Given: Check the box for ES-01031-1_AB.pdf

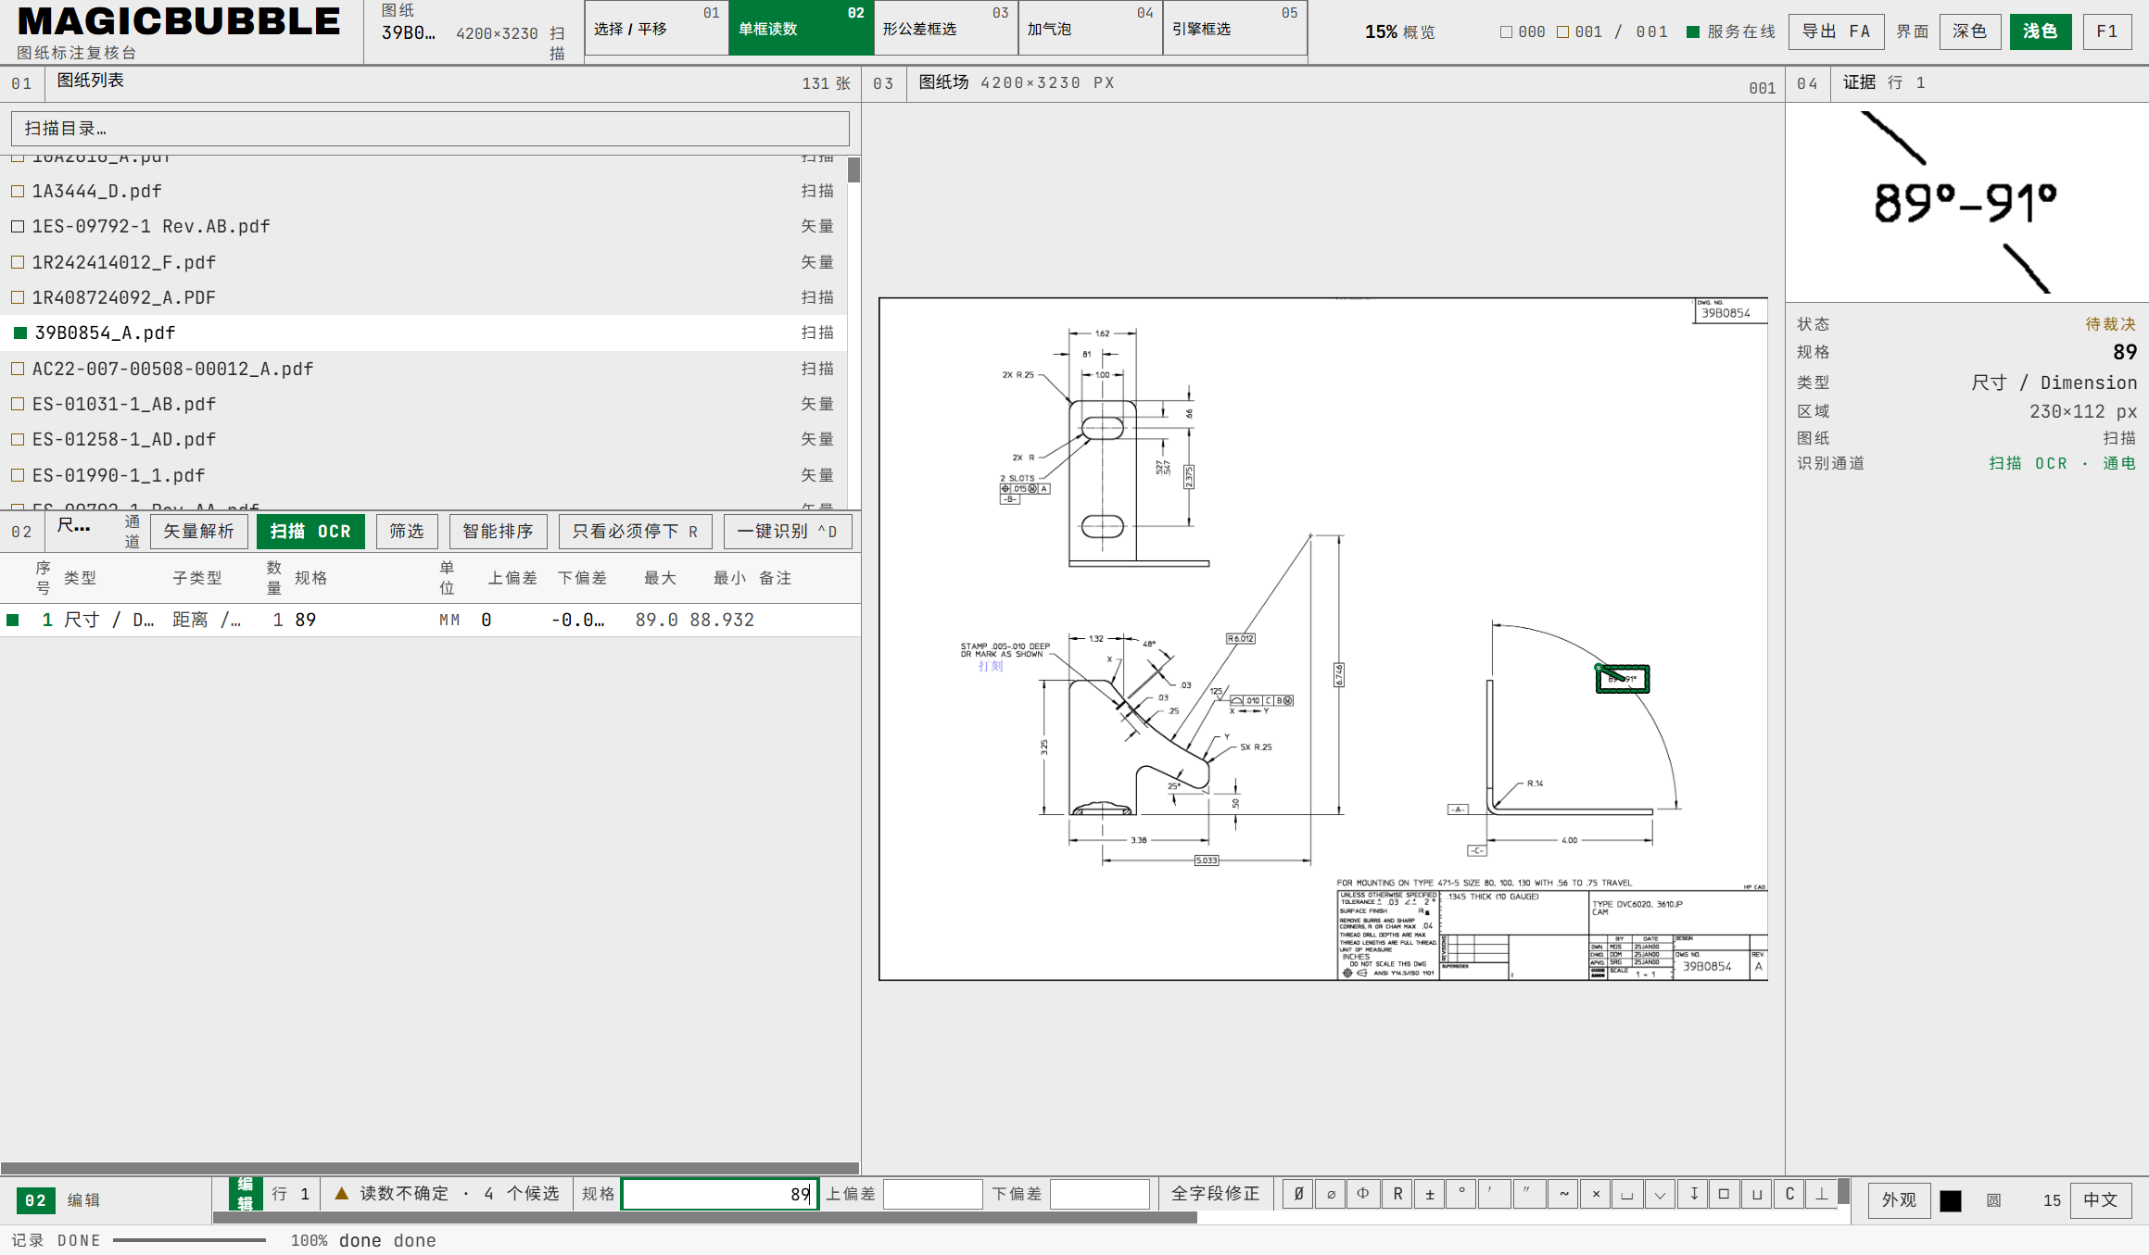Looking at the screenshot, I should [x=18, y=404].
